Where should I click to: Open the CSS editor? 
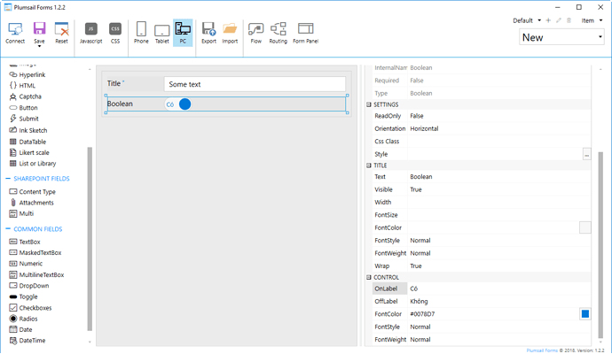coord(115,33)
